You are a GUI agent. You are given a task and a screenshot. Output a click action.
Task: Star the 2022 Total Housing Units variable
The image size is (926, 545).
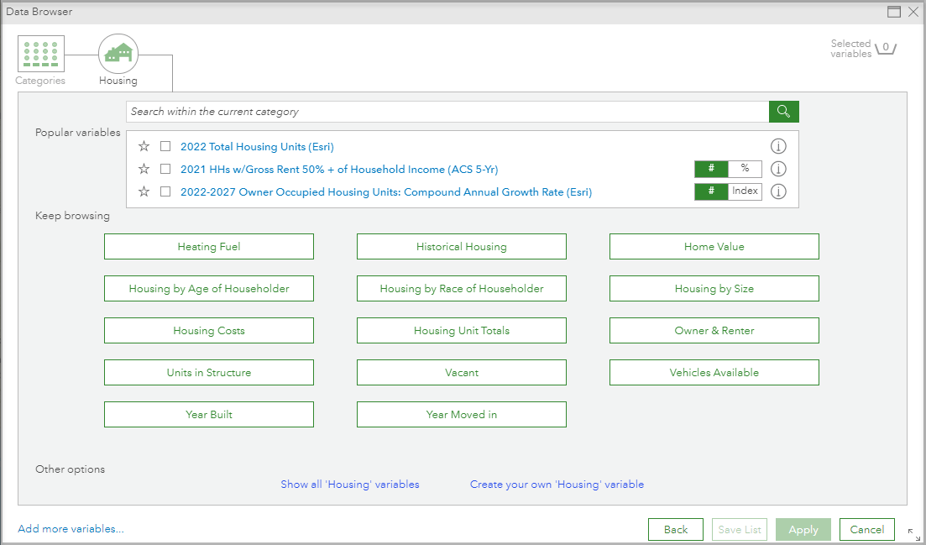click(144, 145)
